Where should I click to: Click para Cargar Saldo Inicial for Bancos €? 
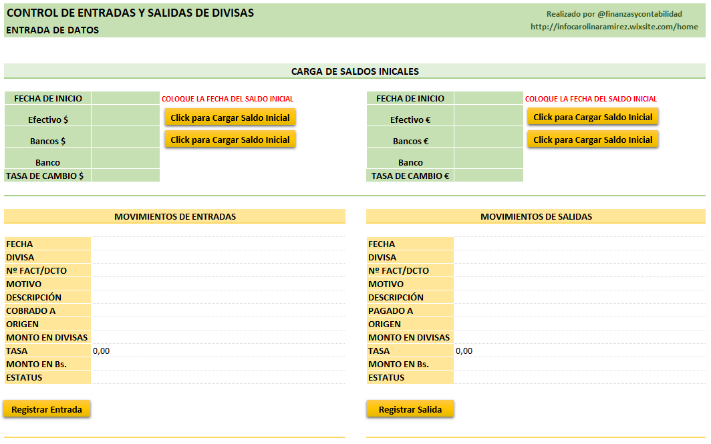tap(593, 139)
